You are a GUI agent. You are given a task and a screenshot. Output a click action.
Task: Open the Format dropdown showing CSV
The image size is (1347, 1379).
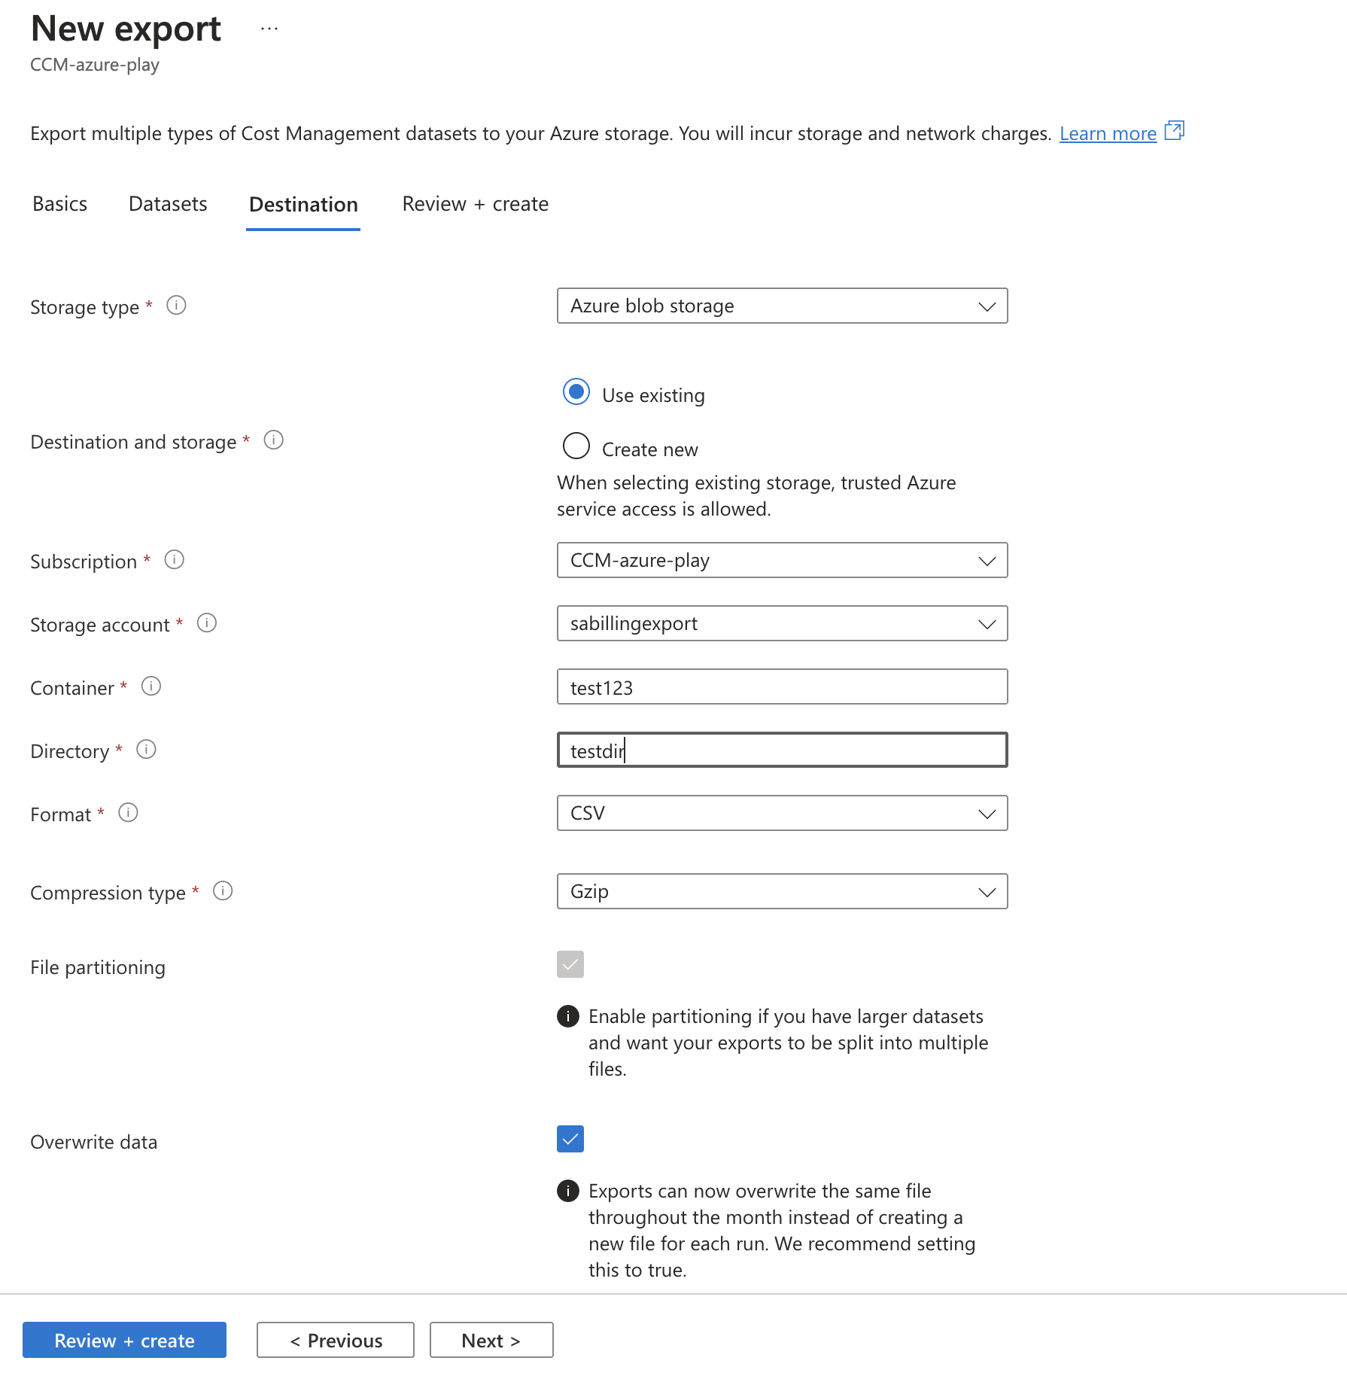click(782, 814)
